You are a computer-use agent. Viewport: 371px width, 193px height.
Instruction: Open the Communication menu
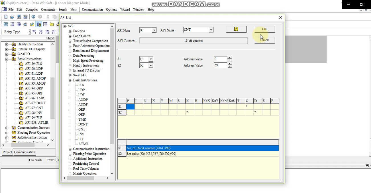[92, 9]
